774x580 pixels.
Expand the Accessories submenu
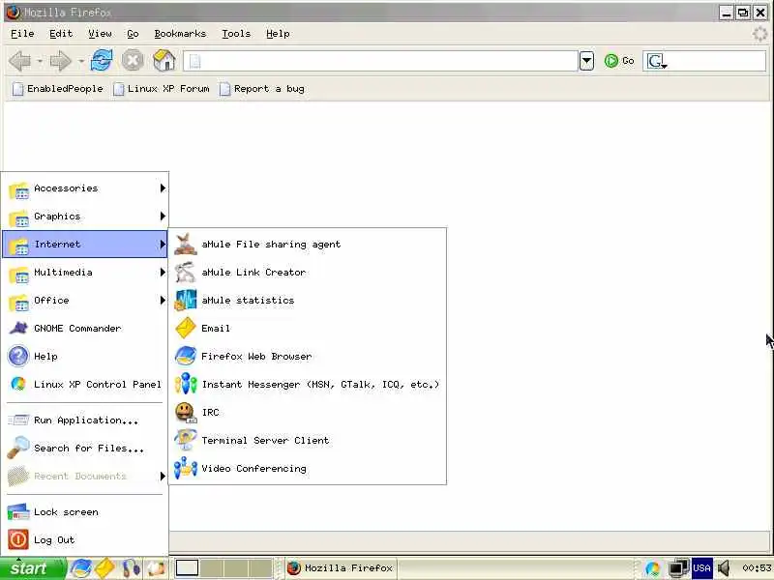tap(85, 188)
